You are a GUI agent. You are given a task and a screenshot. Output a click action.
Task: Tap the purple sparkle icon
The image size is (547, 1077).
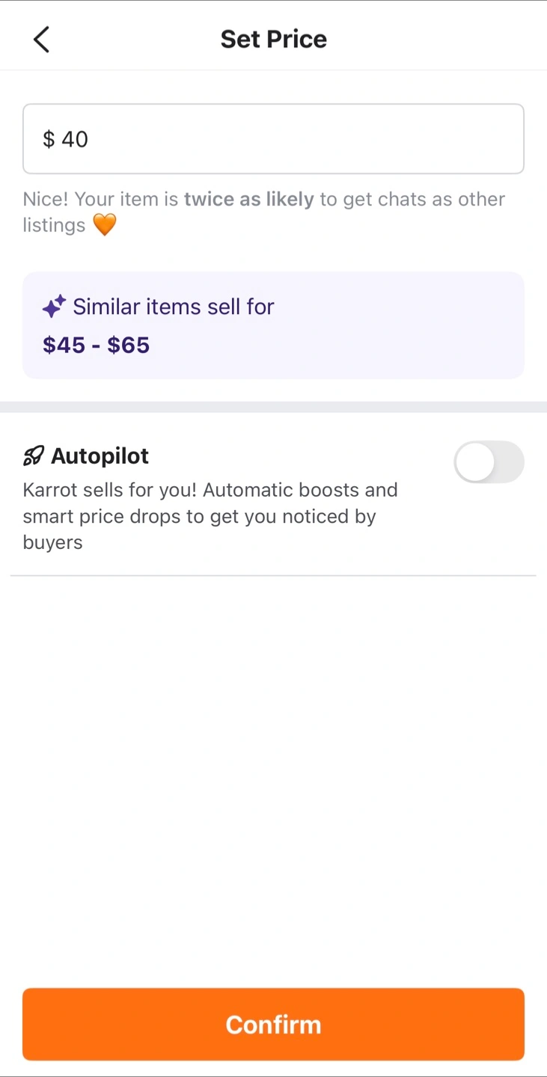[x=54, y=307]
